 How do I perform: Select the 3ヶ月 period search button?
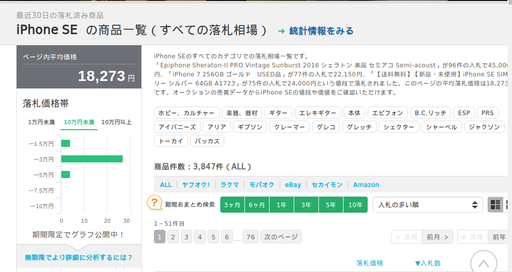[x=232, y=205]
